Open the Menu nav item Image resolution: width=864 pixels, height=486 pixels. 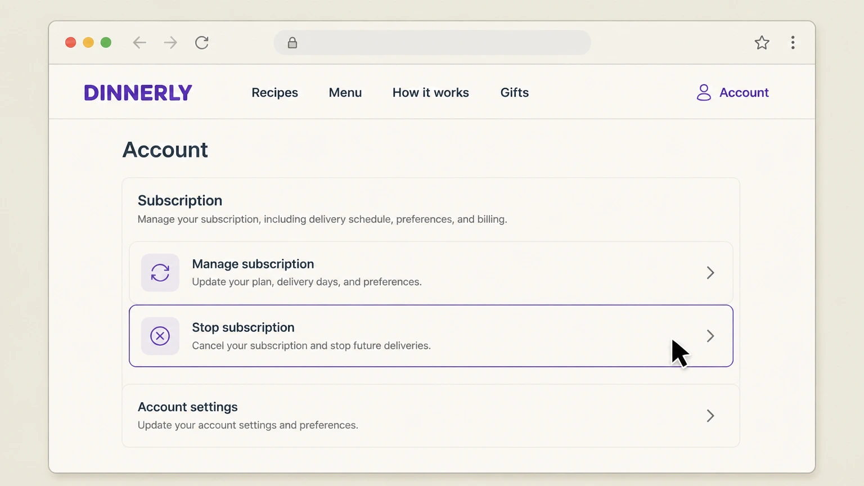pyautogui.click(x=345, y=92)
